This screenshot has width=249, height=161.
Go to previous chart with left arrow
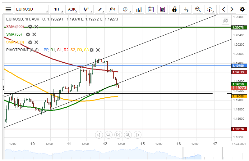[x=224, y=9]
